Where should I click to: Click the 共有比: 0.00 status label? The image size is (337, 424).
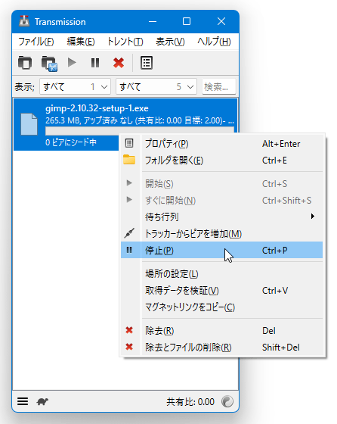[190, 402]
